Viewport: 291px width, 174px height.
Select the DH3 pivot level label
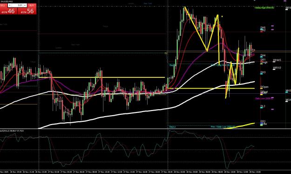tap(263, 72)
